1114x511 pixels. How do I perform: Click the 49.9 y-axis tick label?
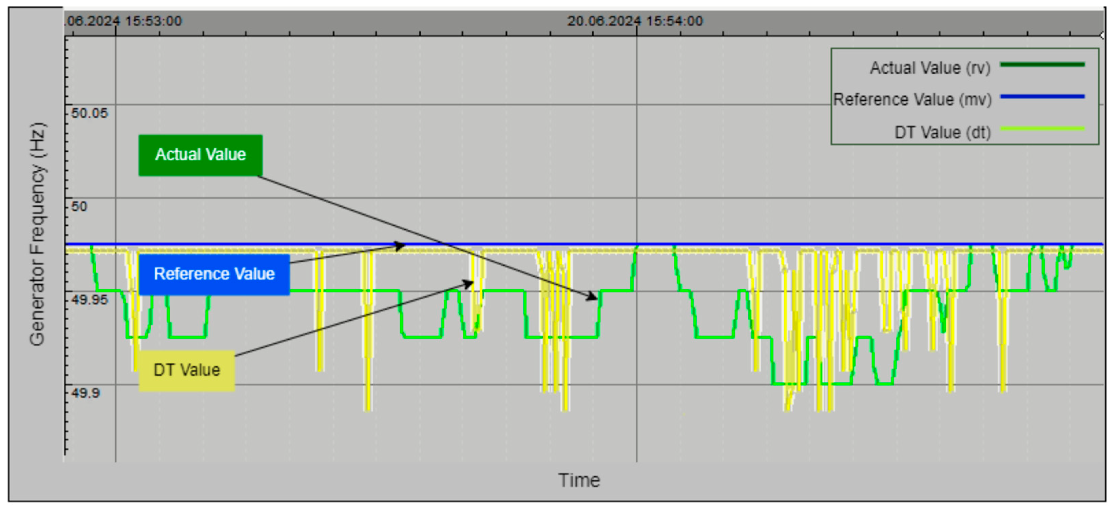pos(85,393)
